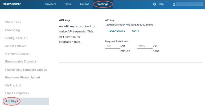Open Share Files settings
Image resolution: width=205 pixels, height=109 pixels.
pos(13,22)
